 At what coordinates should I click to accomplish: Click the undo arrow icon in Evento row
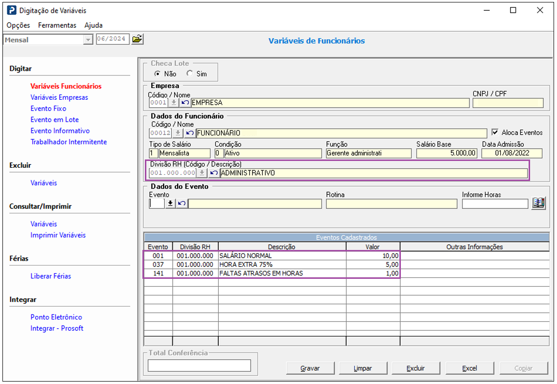(x=182, y=203)
